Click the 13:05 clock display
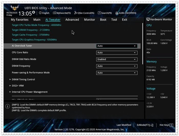179x136 pixels. click(x=25, y=14)
